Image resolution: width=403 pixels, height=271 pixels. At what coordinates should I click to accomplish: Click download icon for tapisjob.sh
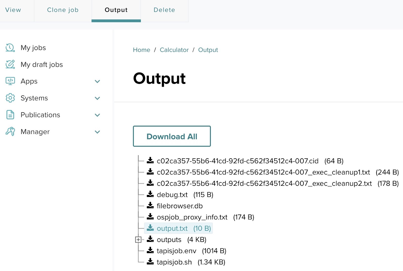[150, 262]
